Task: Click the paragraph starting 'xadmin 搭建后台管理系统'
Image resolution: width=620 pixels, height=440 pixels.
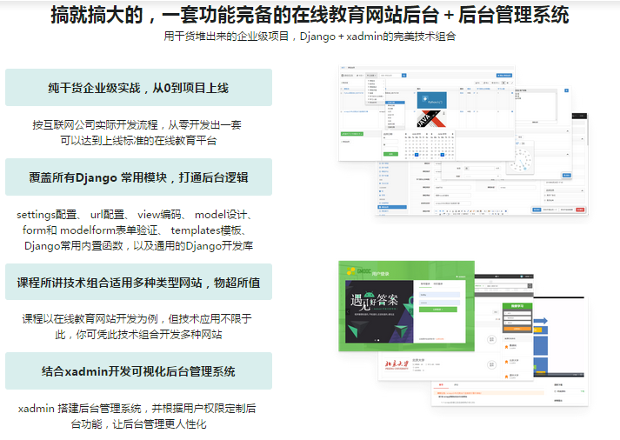Action: (x=137, y=416)
